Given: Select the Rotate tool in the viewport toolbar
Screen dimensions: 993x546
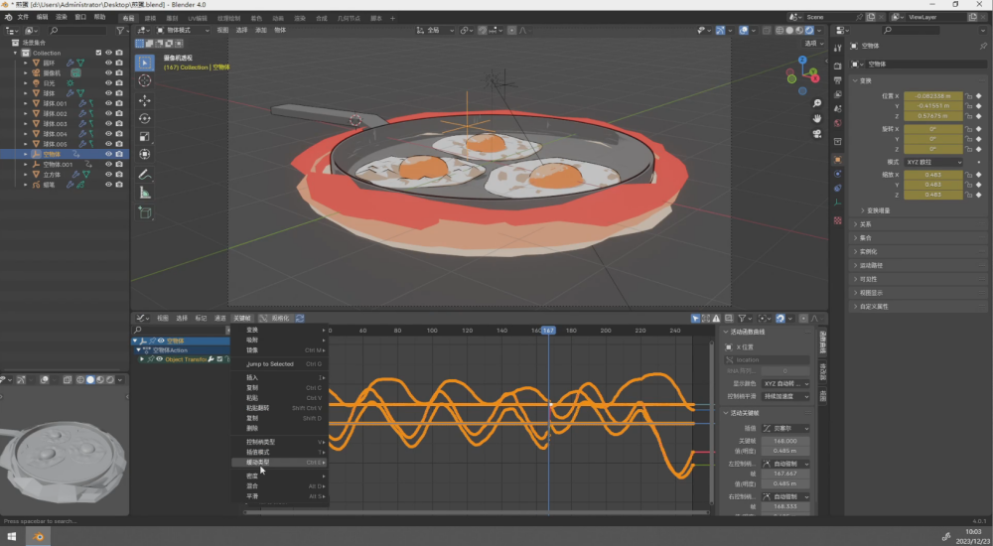Looking at the screenshot, I should (x=144, y=118).
